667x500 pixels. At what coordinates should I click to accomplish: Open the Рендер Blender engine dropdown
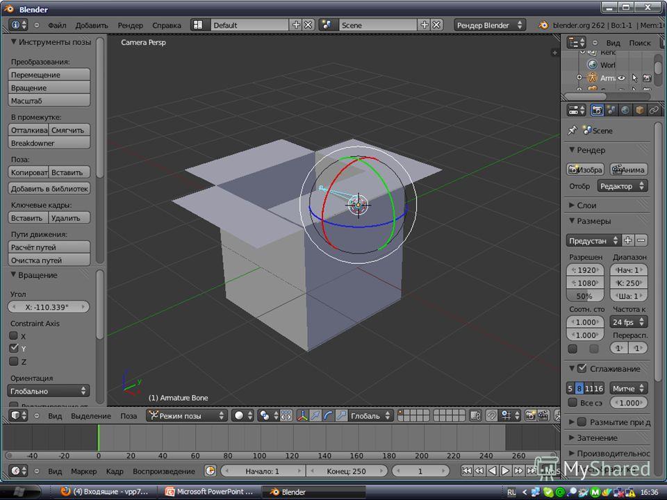(x=489, y=25)
